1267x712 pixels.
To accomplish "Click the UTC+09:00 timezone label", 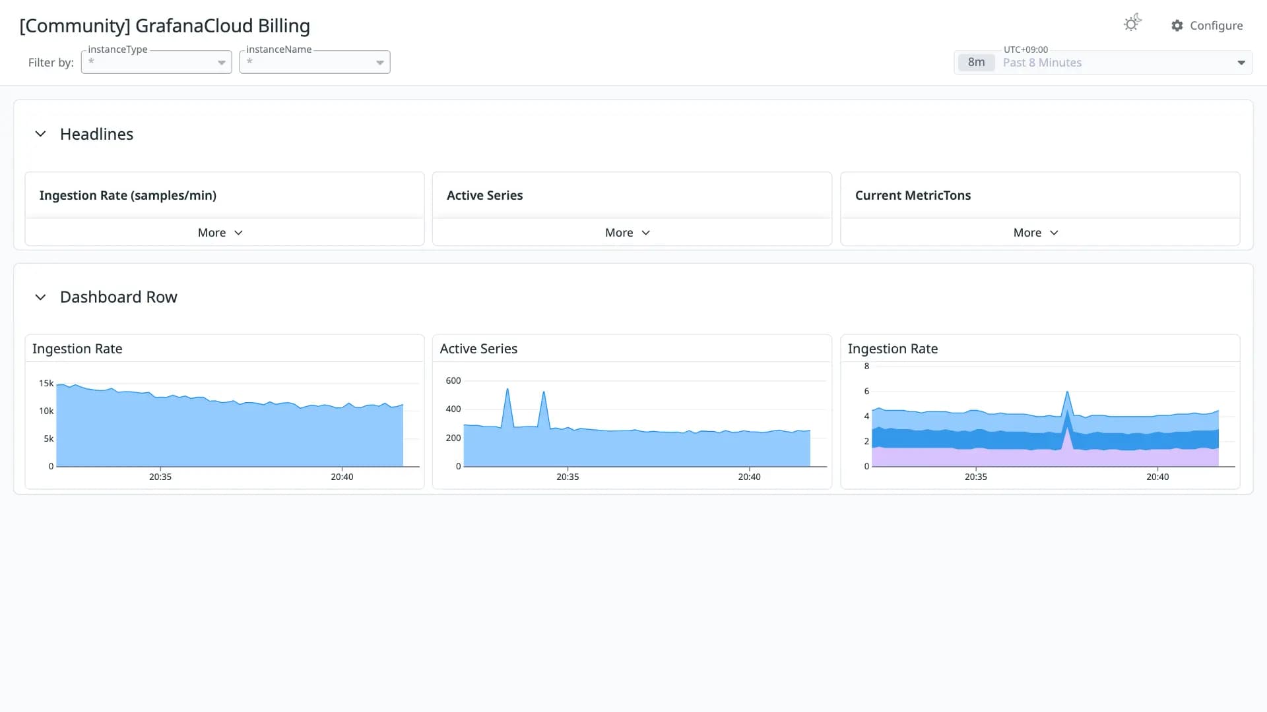I will 1025,49.
